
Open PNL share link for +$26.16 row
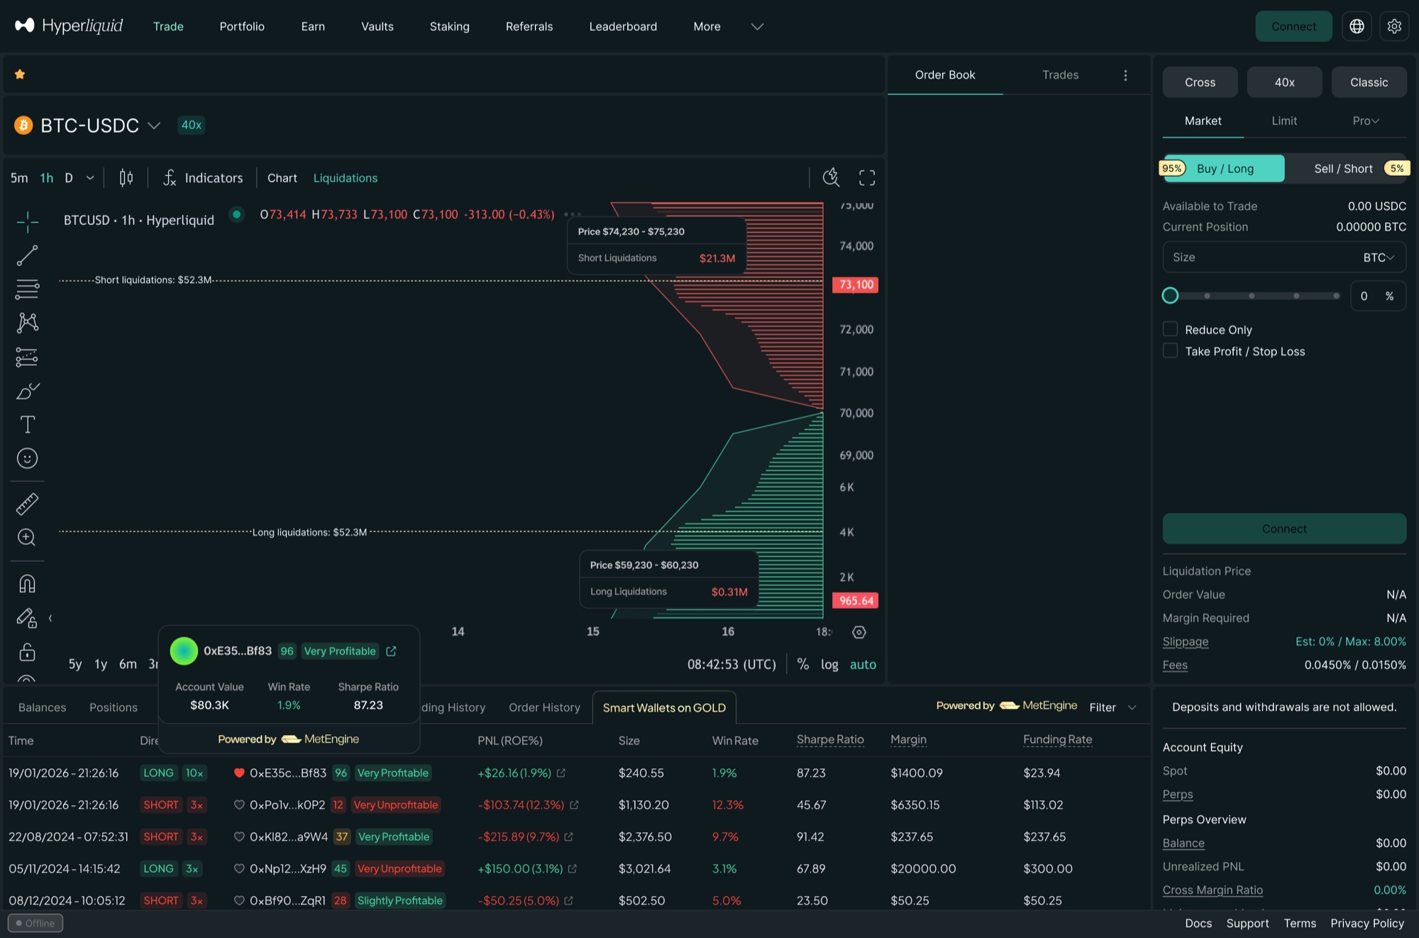[561, 773]
